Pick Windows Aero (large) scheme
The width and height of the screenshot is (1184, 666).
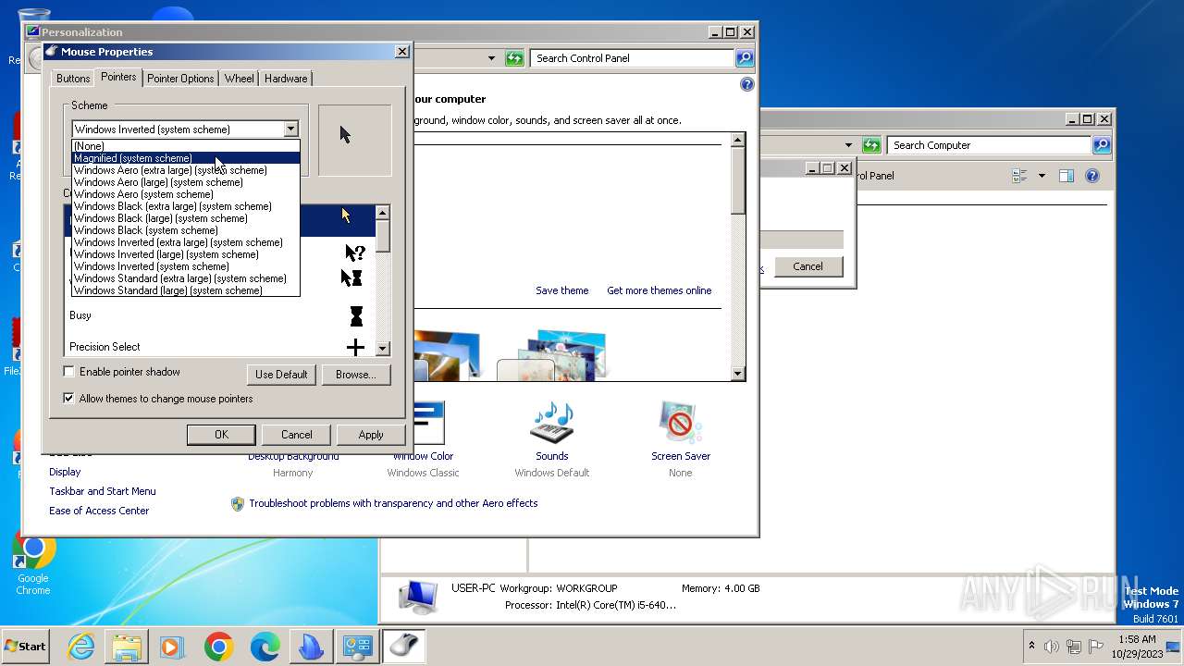pos(186,182)
